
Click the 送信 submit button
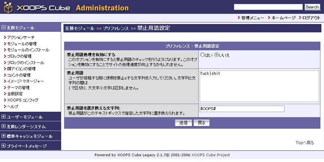(183, 123)
